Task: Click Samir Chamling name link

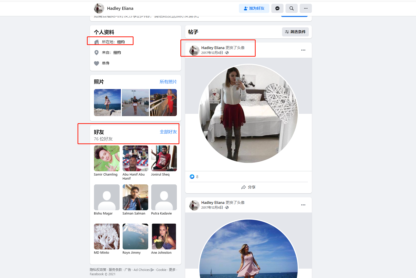Action: [106, 175]
